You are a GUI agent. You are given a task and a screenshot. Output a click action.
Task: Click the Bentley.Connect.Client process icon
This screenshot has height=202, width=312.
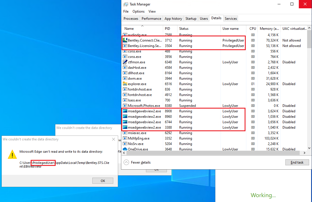pos(125,40)
